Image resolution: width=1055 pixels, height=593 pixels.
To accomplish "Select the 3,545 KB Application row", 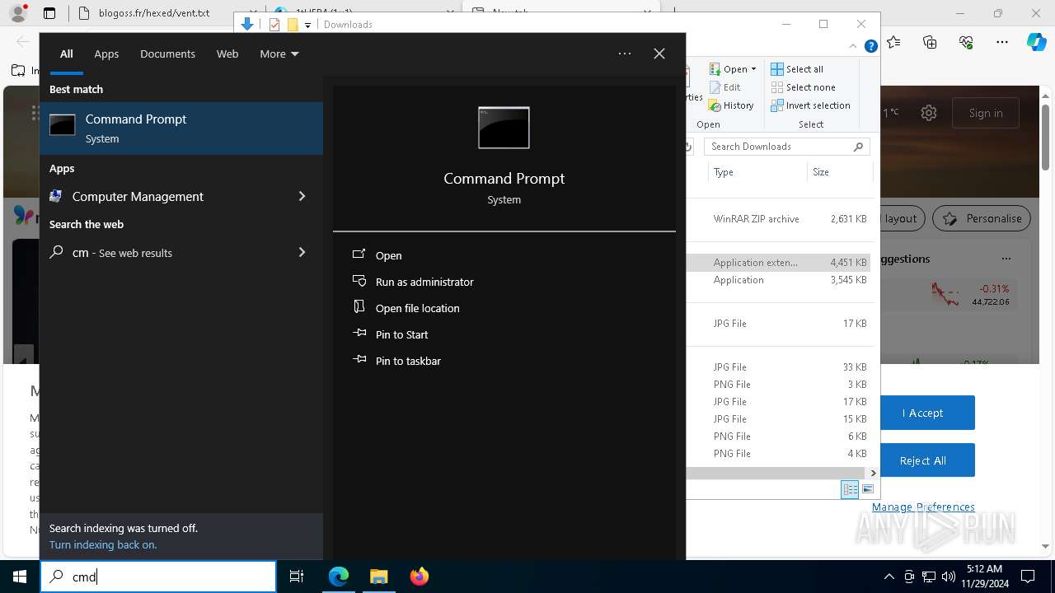I will (779, 280).
